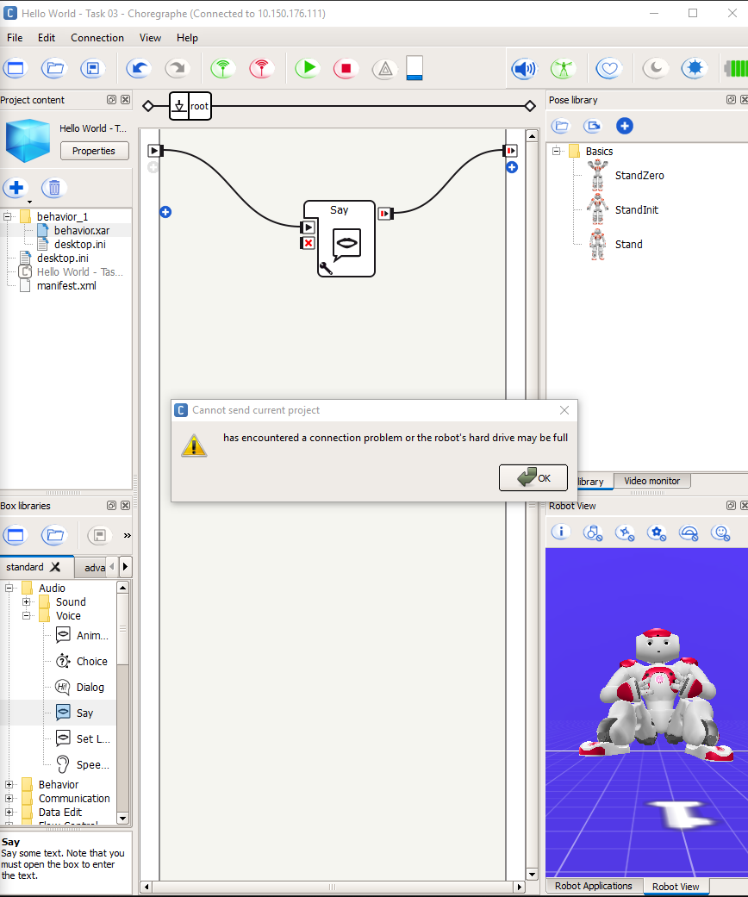
Task: Add diagram output with right blue plus
Action: point(512,168)
